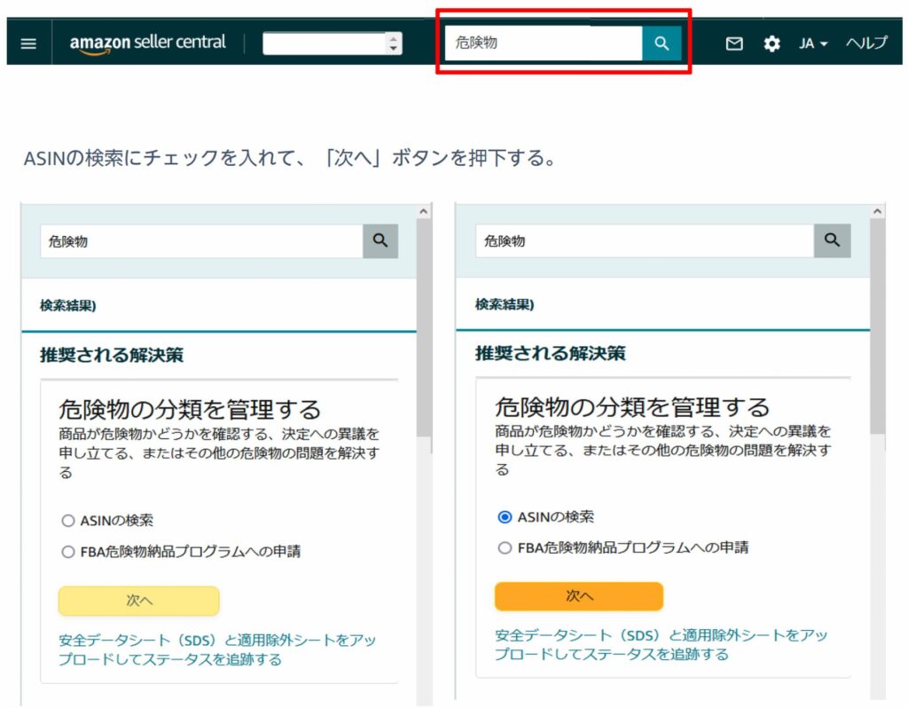Open the hamburger navigation menu
This screenshot has width=908, height=708.
pos(28,43)
